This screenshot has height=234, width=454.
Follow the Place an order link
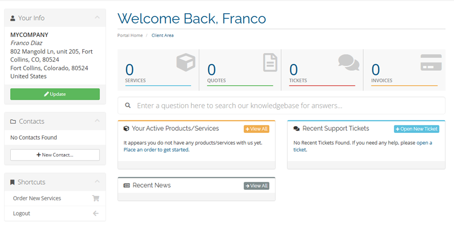tap(156, 150)
